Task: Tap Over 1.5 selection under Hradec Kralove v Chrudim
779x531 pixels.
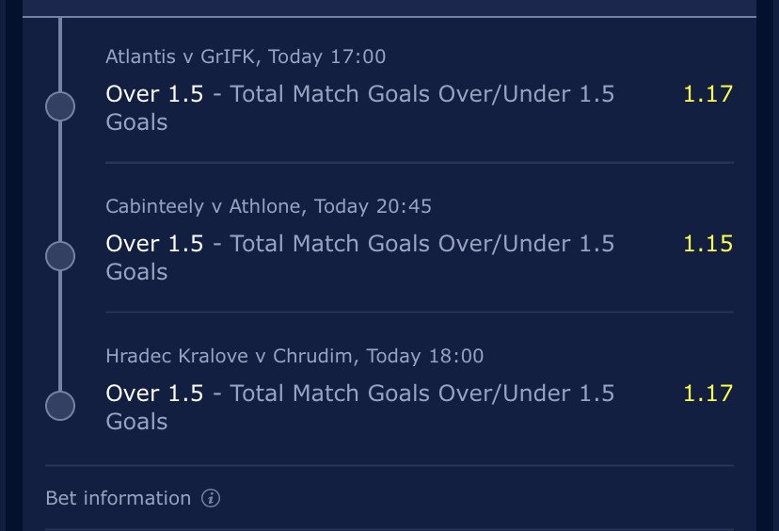Action: 154,393
